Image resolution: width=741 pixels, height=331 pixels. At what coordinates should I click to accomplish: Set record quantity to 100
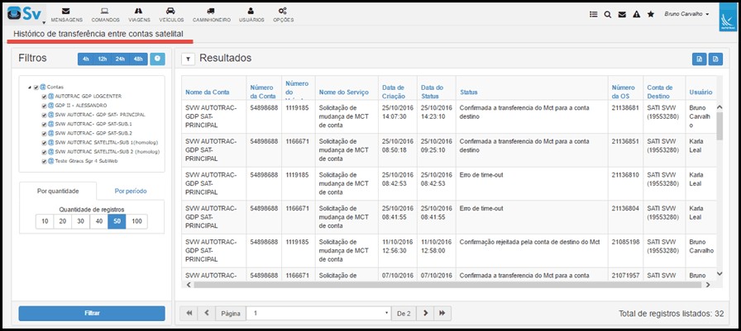[136, 221]
